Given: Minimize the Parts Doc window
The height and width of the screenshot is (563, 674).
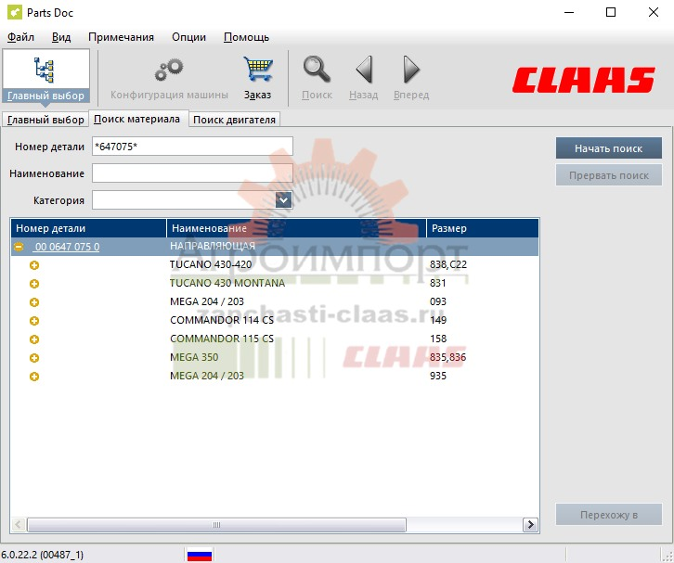Looking at the screenshot, I should [569, 12].
